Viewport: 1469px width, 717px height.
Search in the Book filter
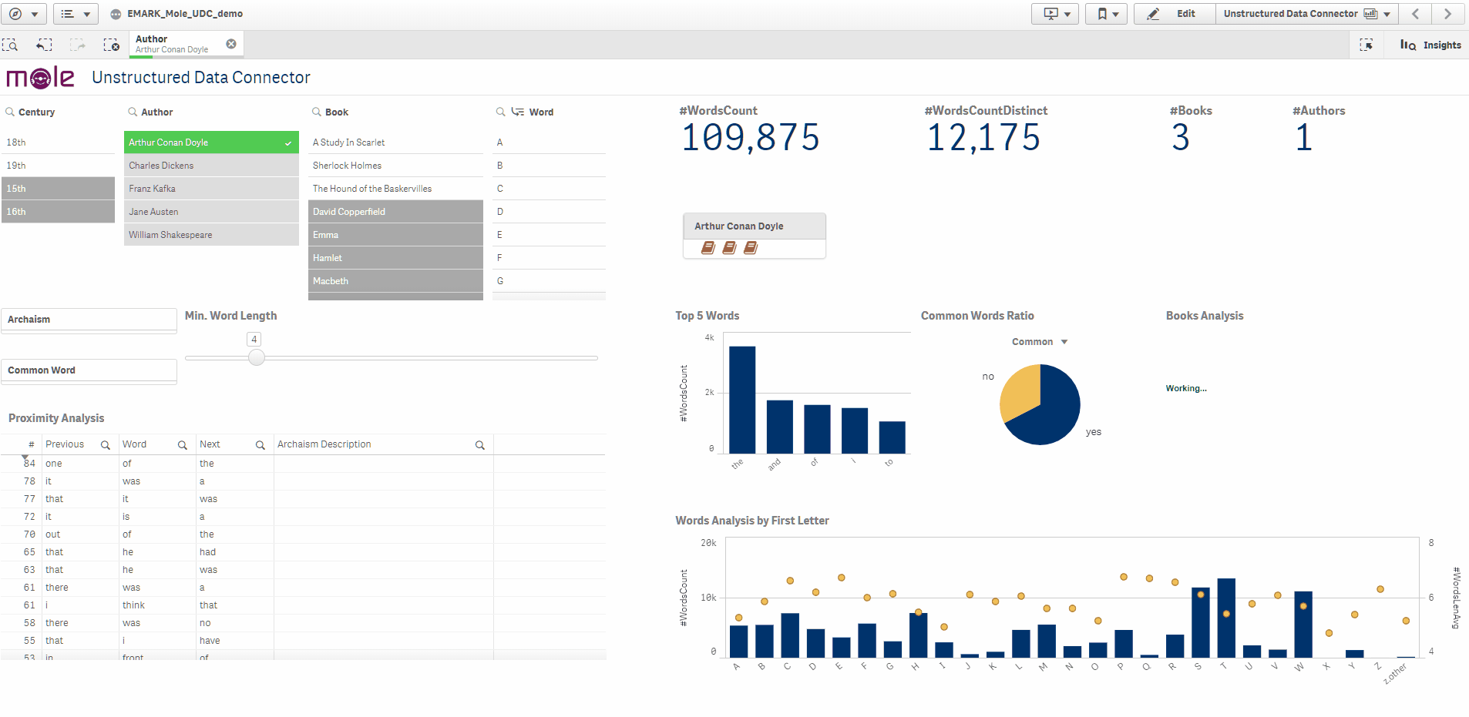click(317, 112)
